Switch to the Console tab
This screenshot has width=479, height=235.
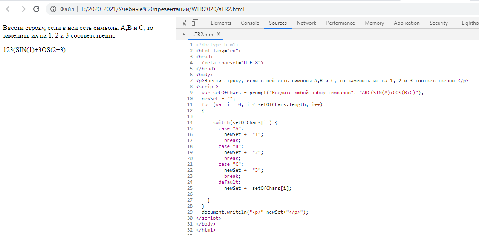tap(250, 23)
